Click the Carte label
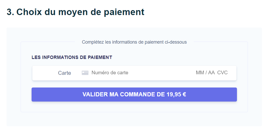268x134 pixels. pyautogui.click(x=64, y=73)
